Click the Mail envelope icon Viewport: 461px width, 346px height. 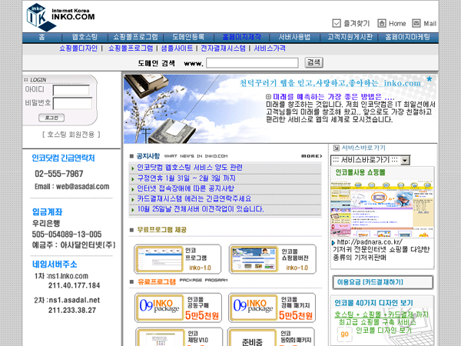click(416, 23)
